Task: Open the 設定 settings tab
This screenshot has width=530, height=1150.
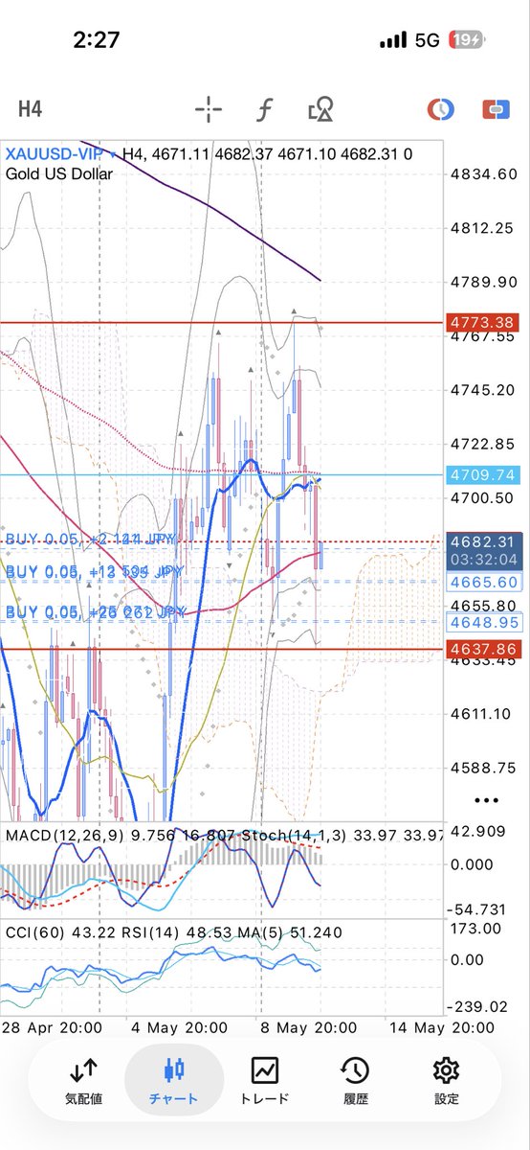Action: 446,1081
